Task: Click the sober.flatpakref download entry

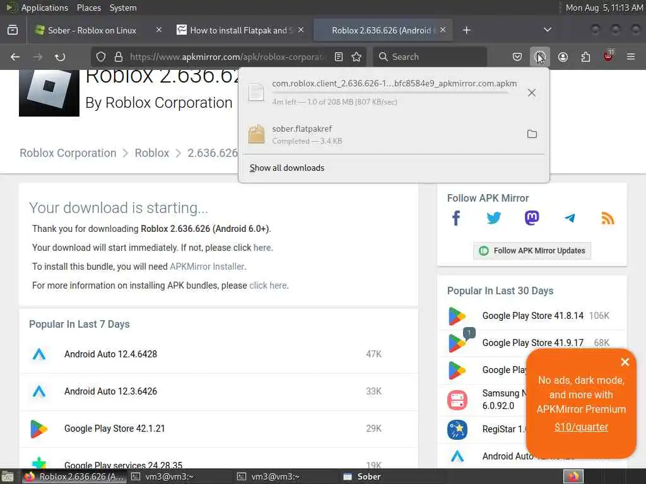Action: tap(394, 134)
